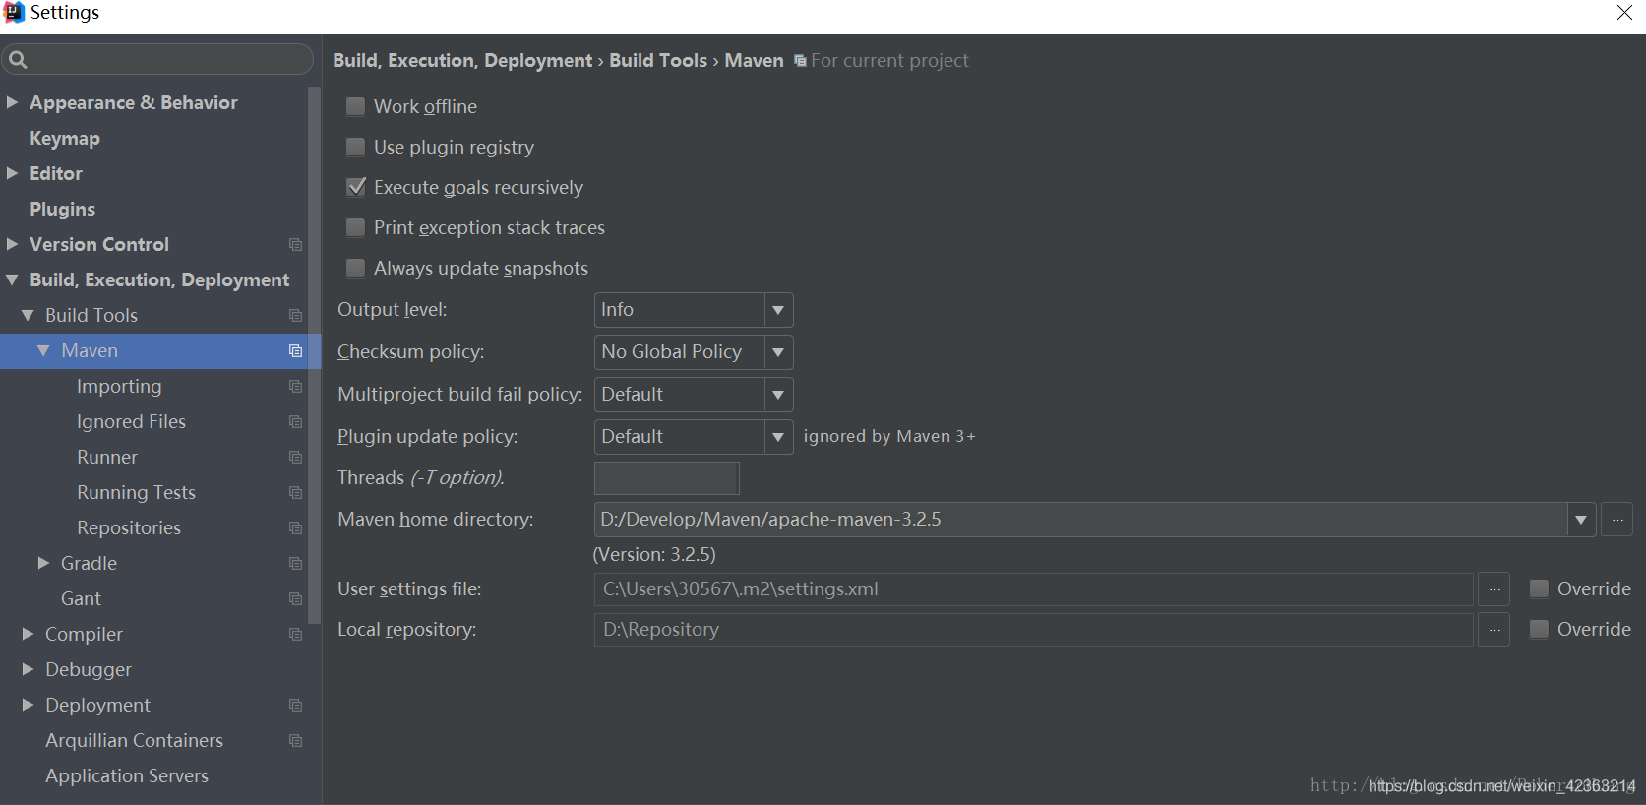Viewport: 1646px width, 805px height.
Task: Click the project-level icon beside Version Control
Action: (295, 244)
